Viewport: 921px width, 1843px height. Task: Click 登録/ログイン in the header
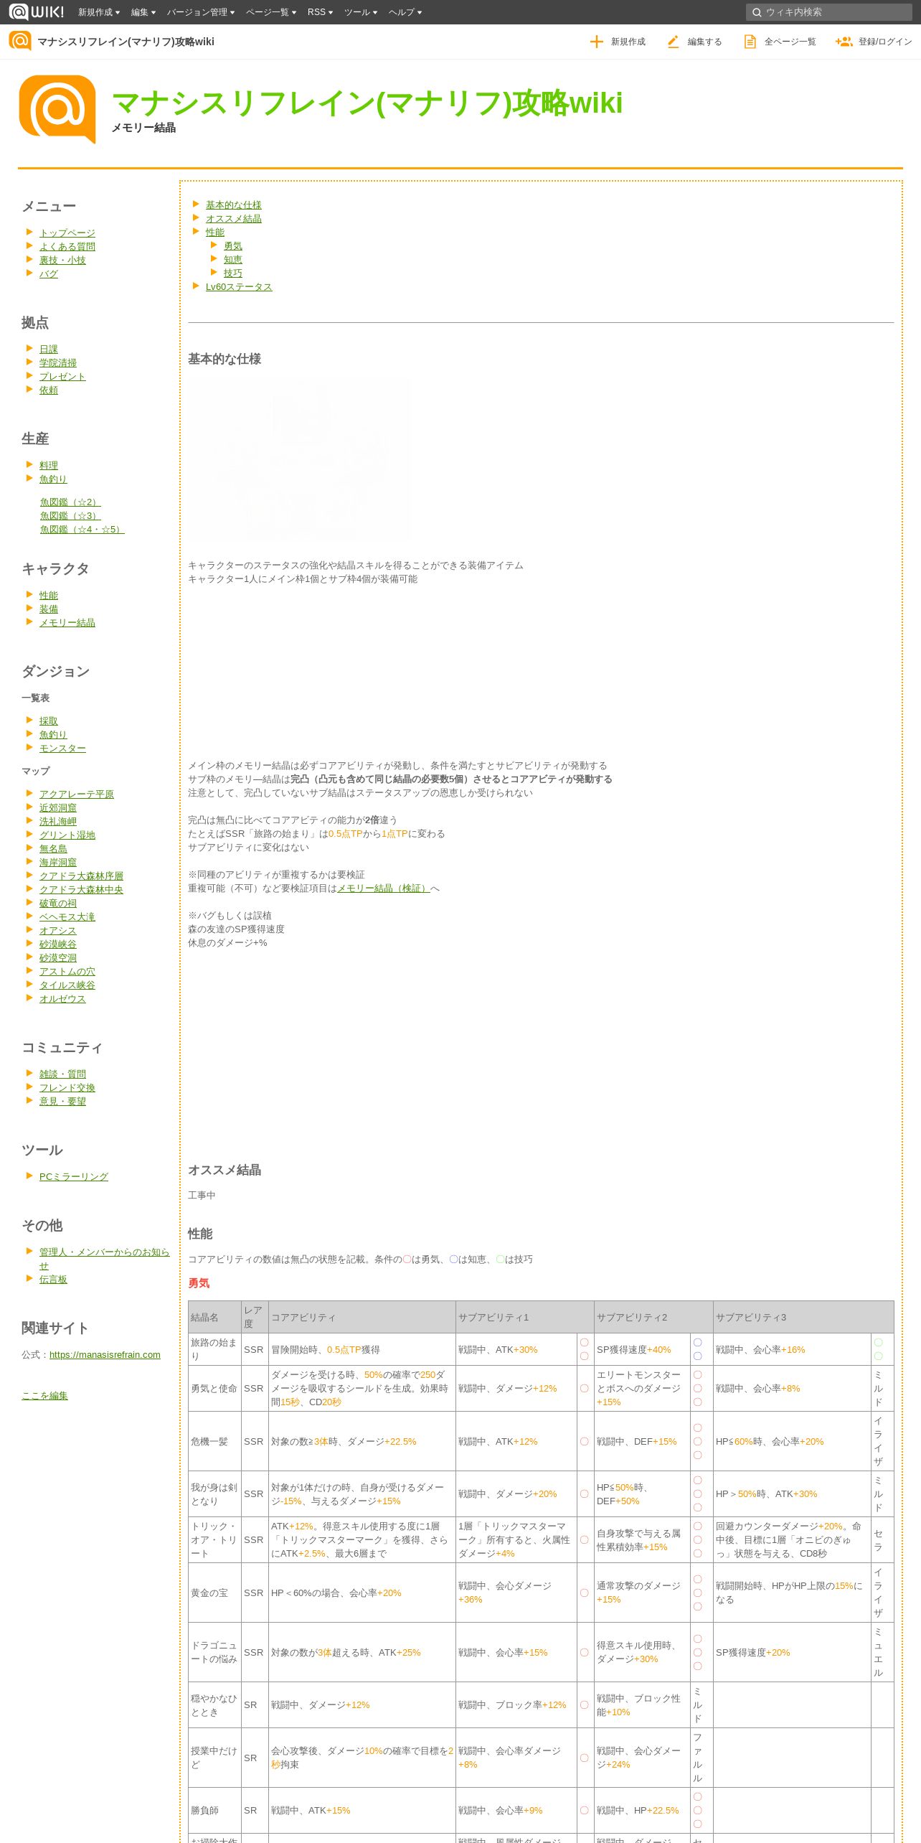click(x=874, y=42)
